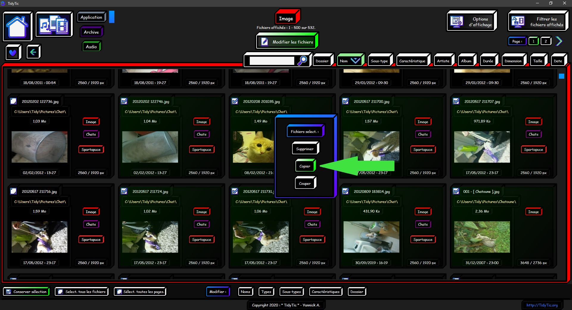
Task: Click the Fichiers select. header label
Action: point(305,131)
